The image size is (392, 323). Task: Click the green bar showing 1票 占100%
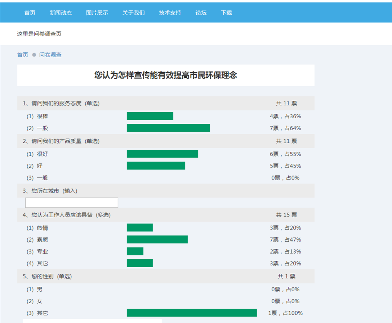(192, 313)
